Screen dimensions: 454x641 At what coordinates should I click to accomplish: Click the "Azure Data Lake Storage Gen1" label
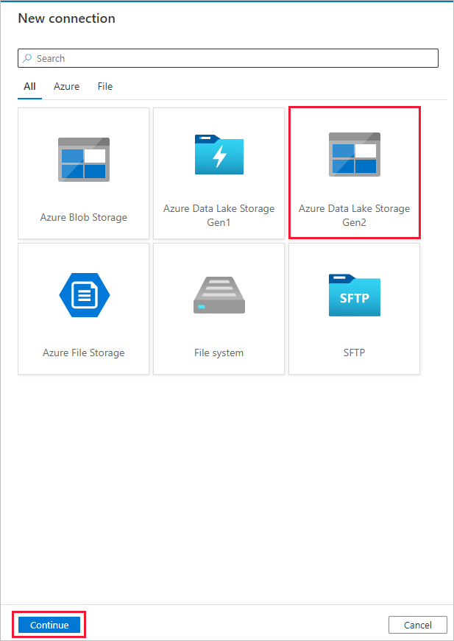coord(219,216)
